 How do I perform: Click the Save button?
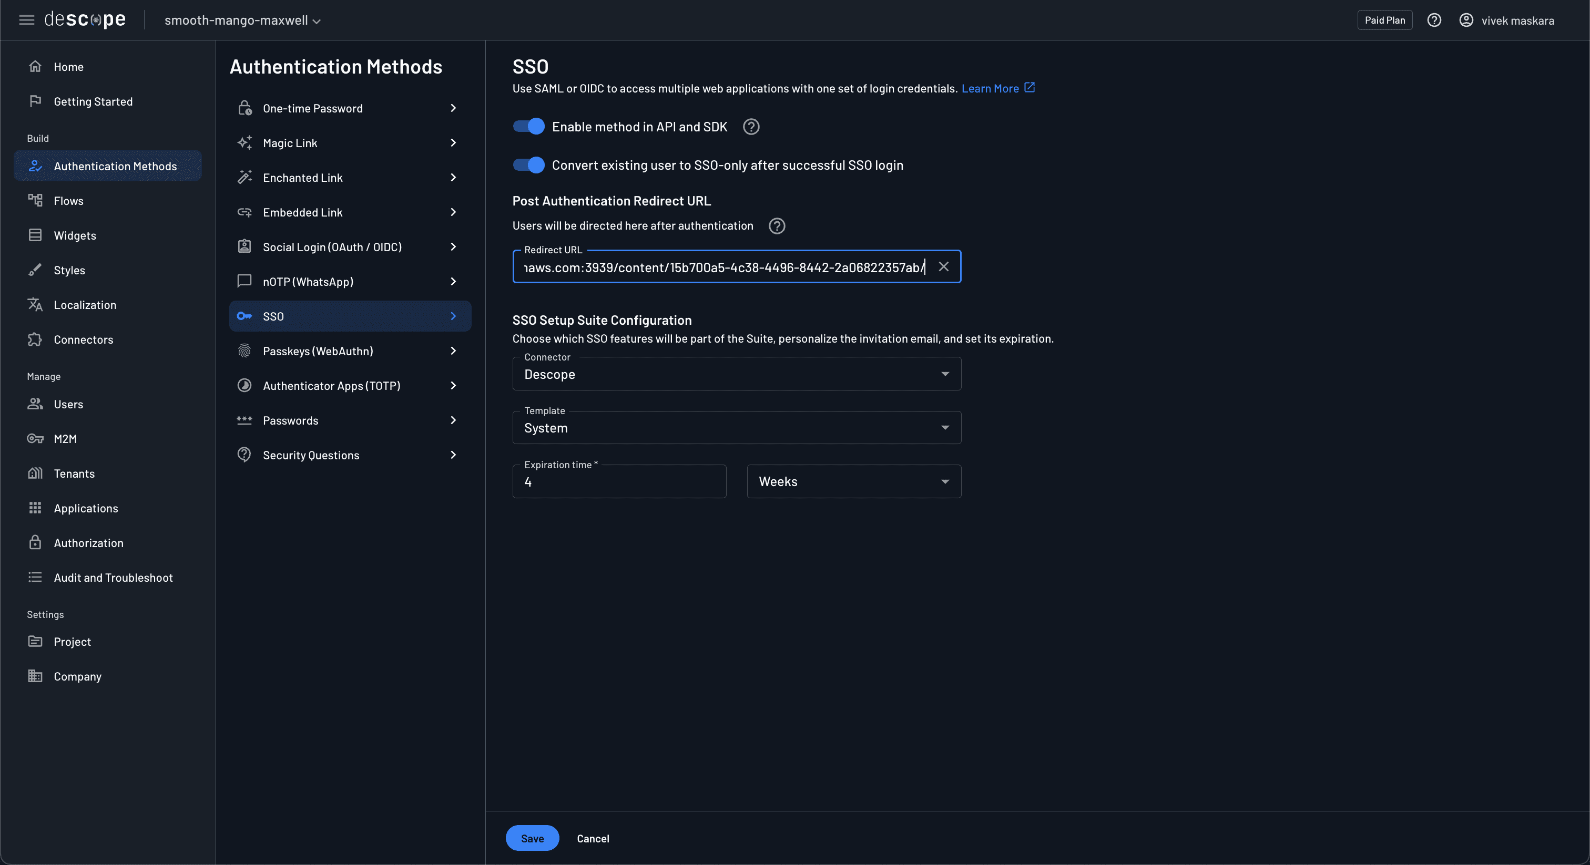point(532,838)
